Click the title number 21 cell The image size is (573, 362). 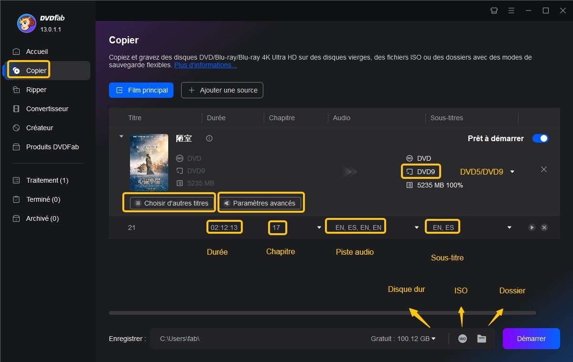click(x=131, y=228)
